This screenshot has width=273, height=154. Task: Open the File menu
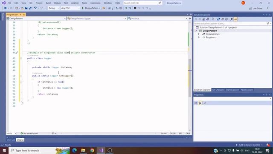point(9,3)
